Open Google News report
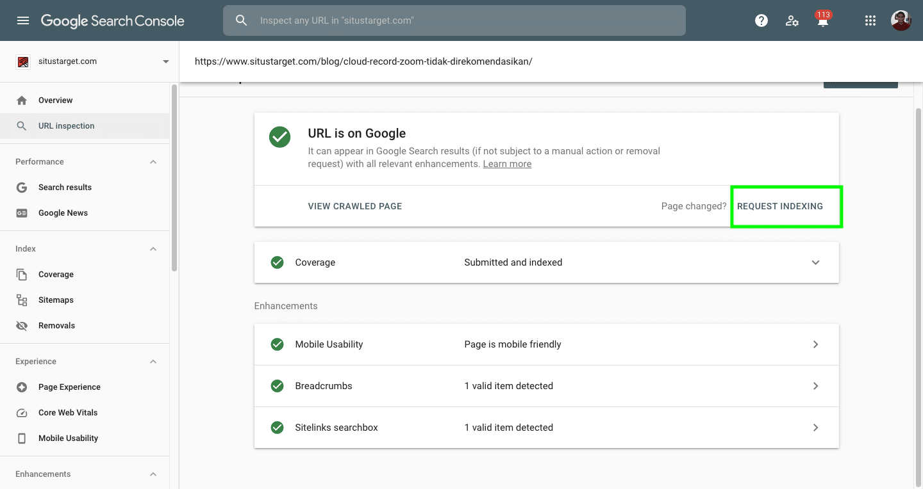923x489 pixels. coord(85,213)
